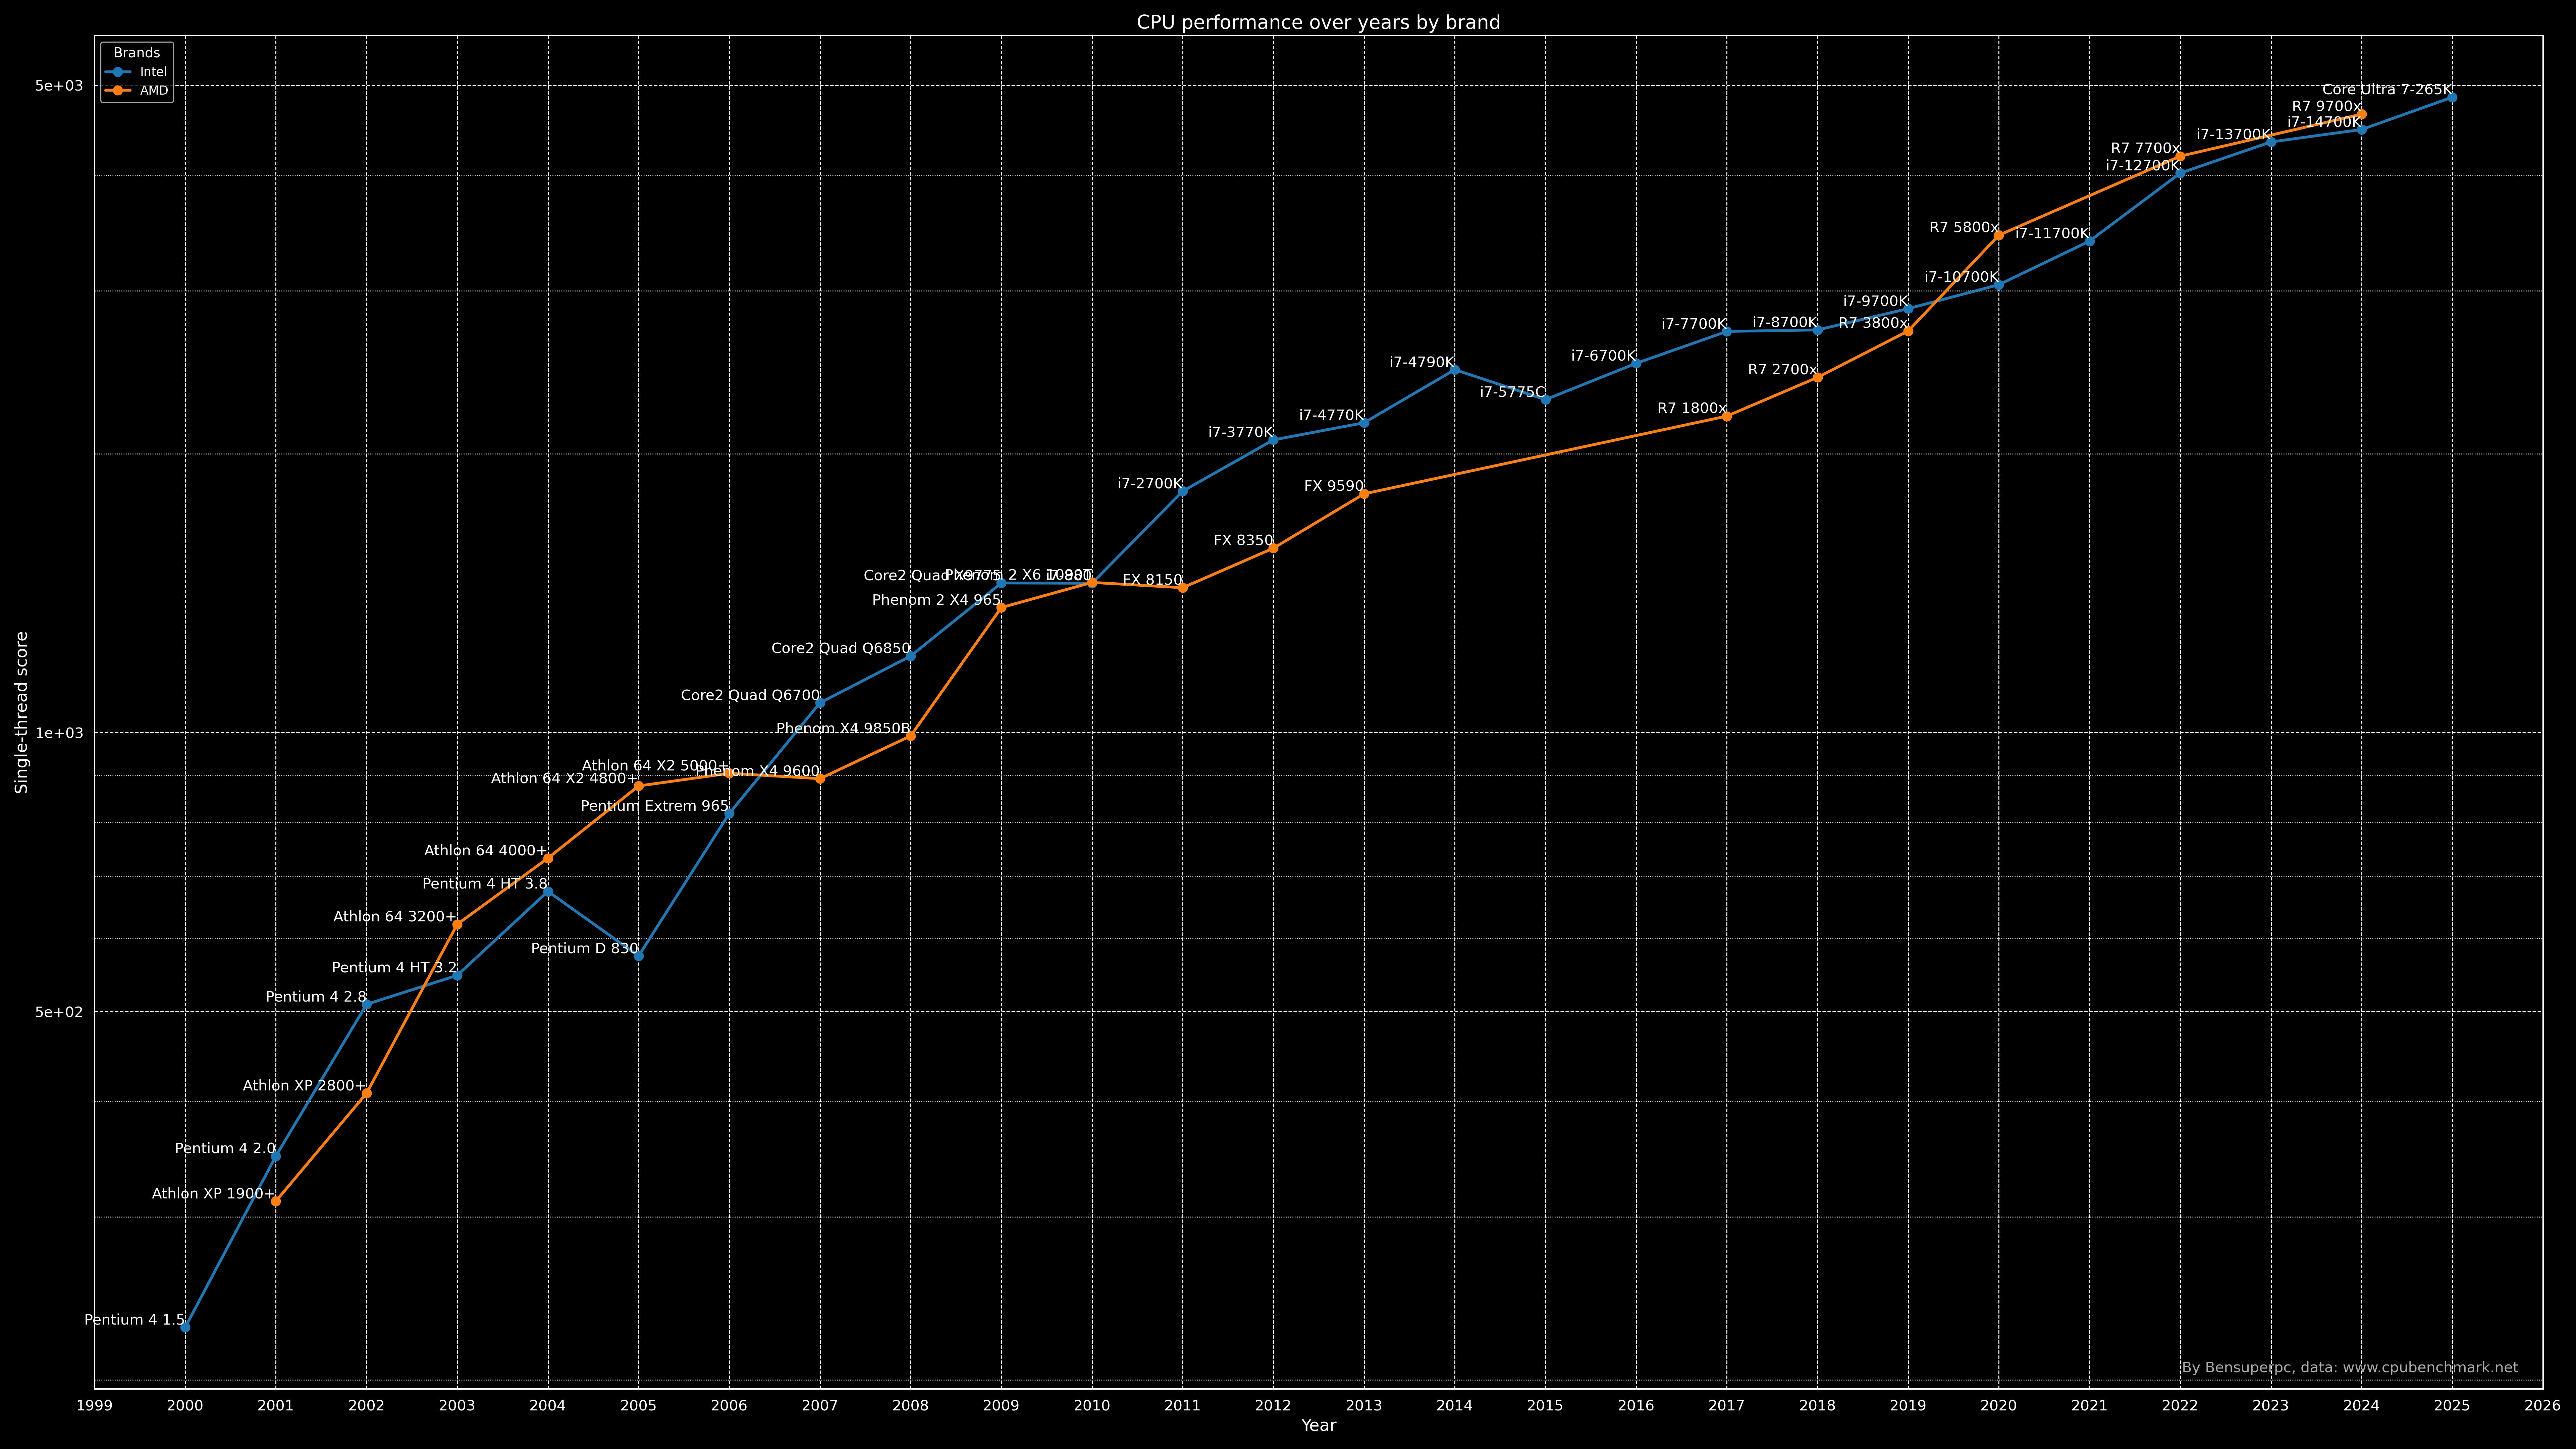The height and width of the screenshot is (1449, 2576).
Task: Click the 'R7 7700x' data label
Action: 2146,149
